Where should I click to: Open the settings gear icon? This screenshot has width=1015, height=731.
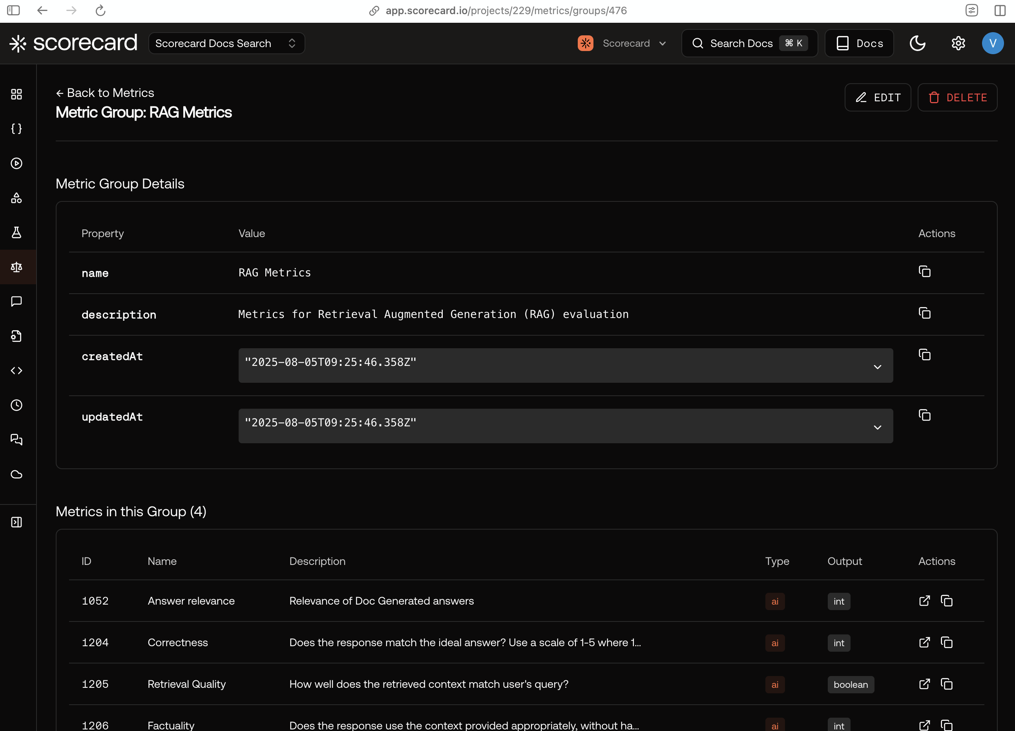point(958,44)
